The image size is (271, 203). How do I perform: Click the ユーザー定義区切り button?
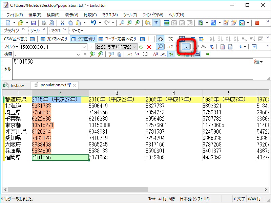point(118,39)
